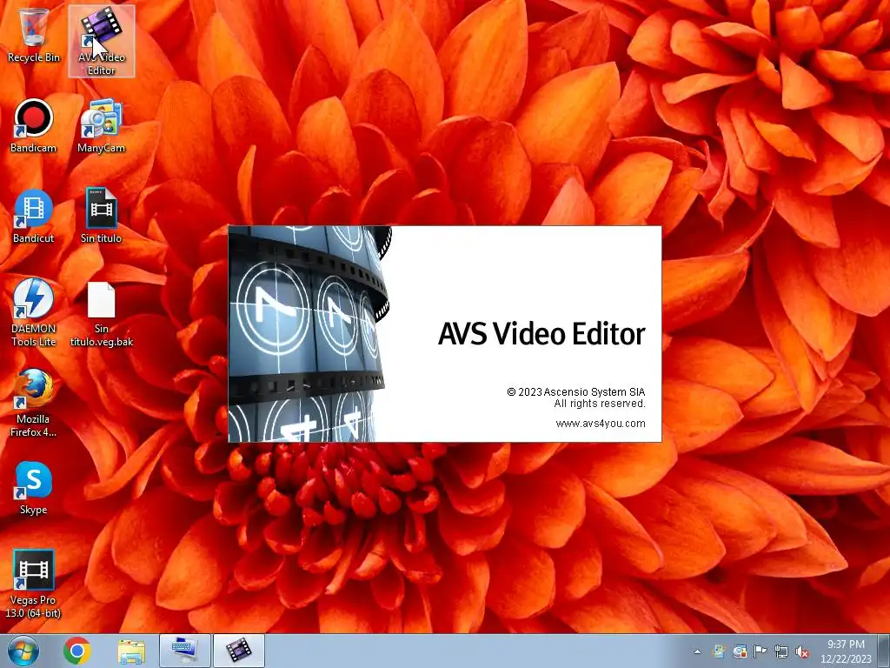Select the AVS Video Editor desktop shortcut
Screen dimensions: 890x668
(x=102, y=41)
